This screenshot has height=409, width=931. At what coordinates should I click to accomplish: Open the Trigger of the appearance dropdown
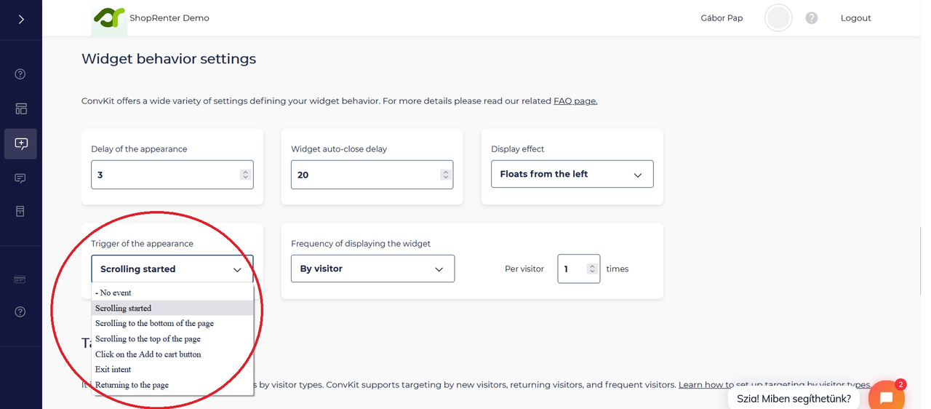pyautogui.click(x=172, y=269)
